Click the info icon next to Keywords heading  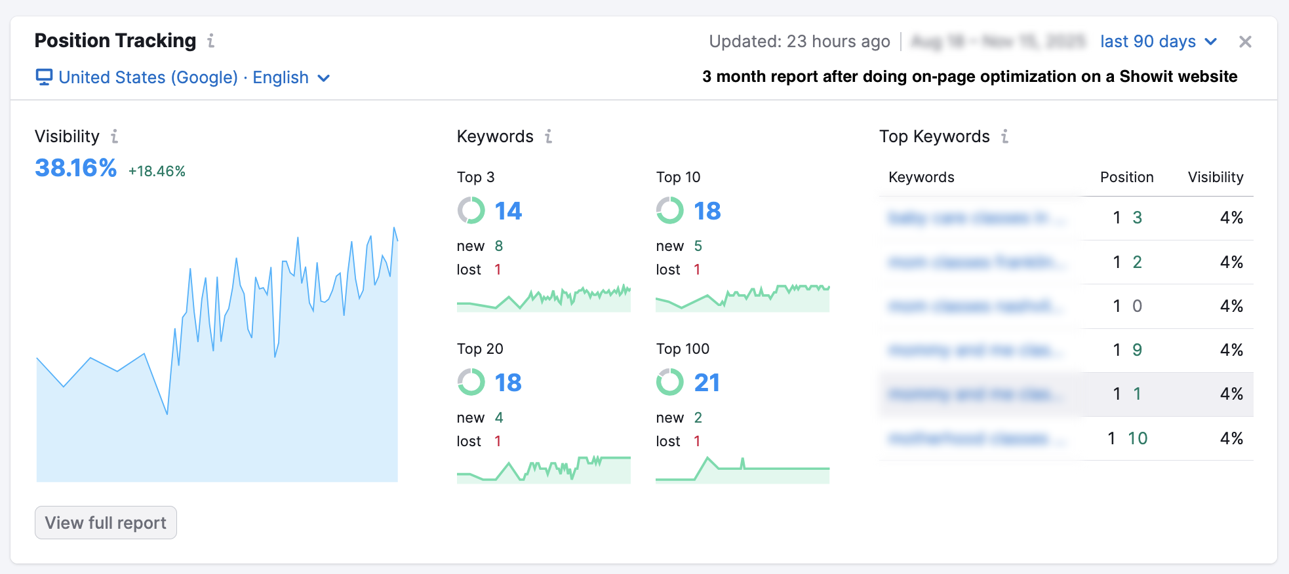549,136
